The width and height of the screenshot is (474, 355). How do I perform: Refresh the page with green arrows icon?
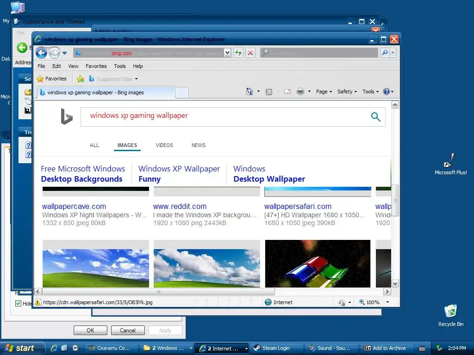click(238, 53)
